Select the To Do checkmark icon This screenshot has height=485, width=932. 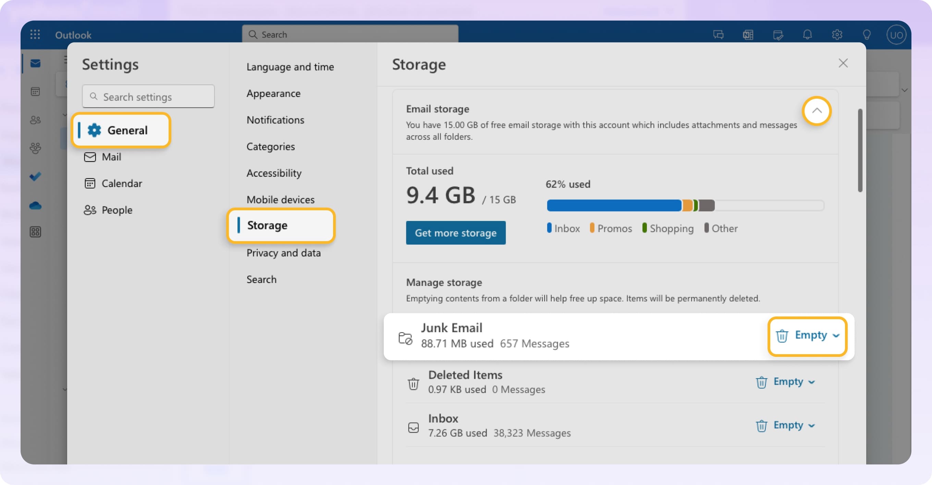tap(35, 177)
